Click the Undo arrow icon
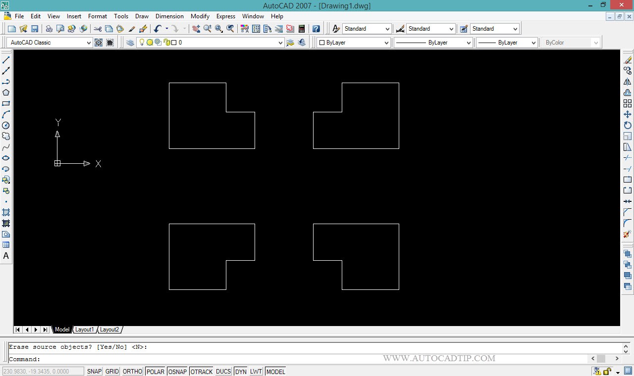 158,29
